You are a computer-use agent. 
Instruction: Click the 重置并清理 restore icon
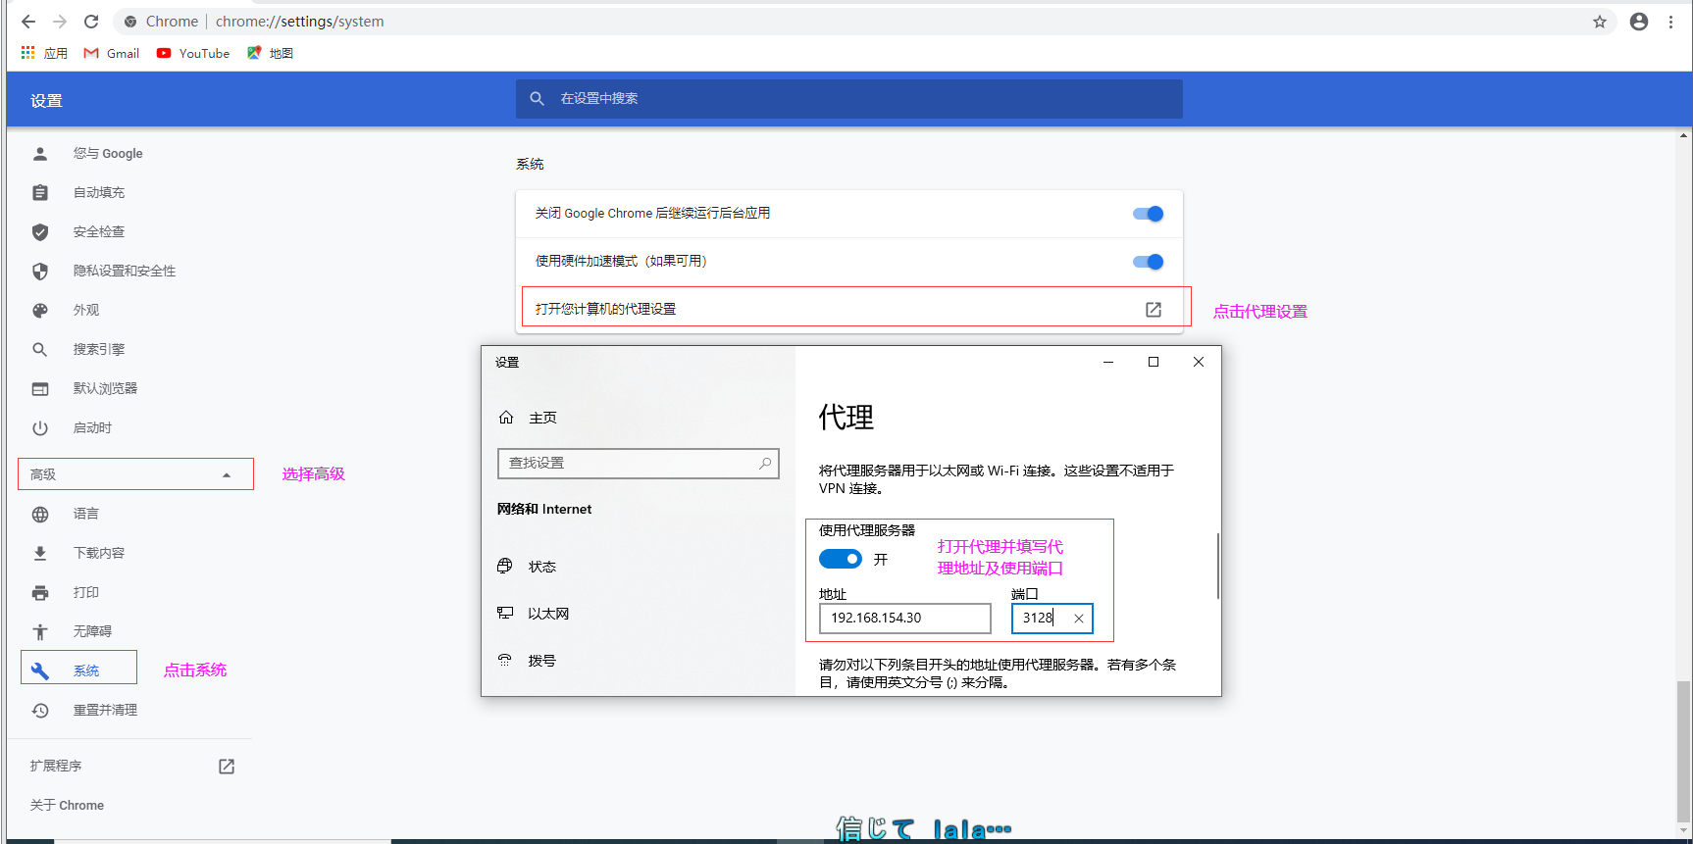tap(40, 711)
